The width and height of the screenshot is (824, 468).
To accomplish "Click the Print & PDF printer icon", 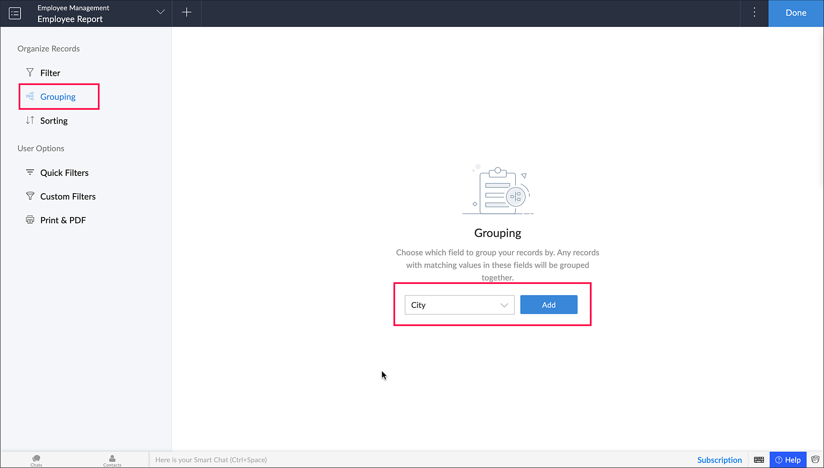I will [30, 220].
